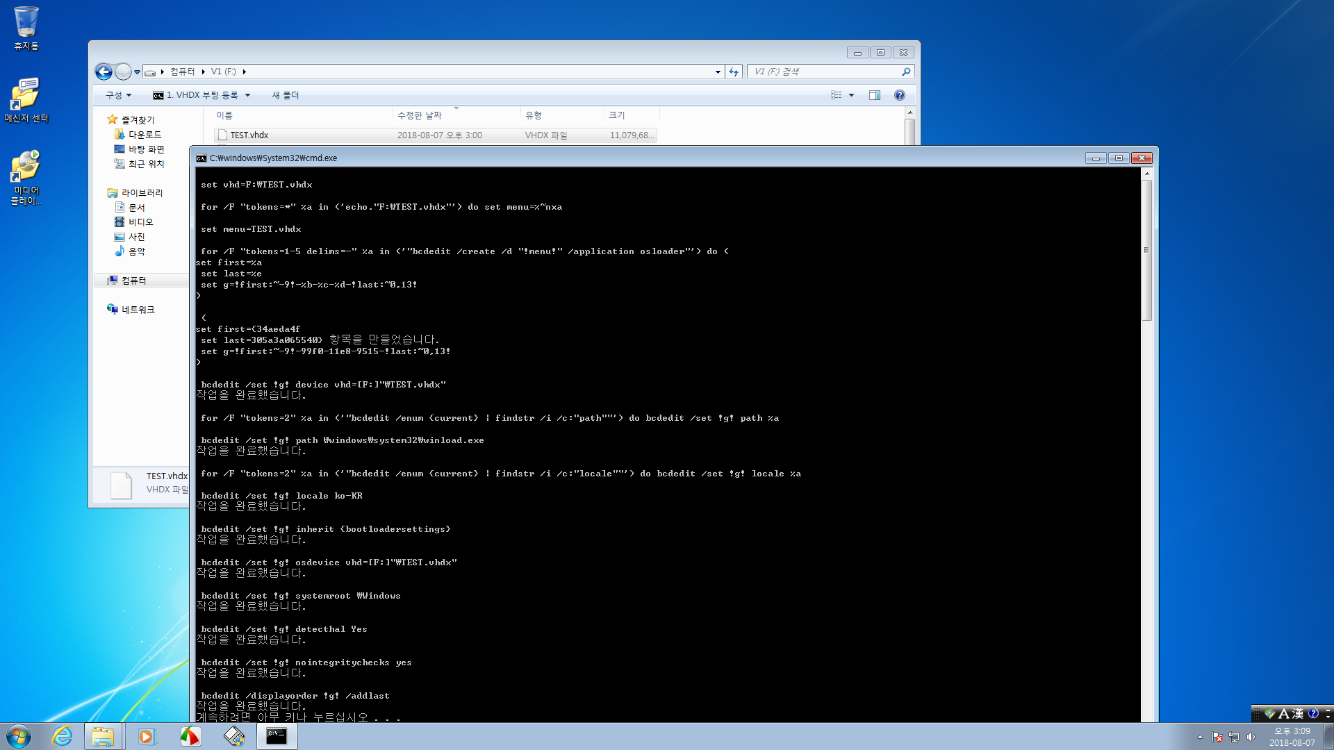This screenshot has height=750, width=1334.
Task: Select 비디오 library in navigation pane
Action: pos(133,222)
